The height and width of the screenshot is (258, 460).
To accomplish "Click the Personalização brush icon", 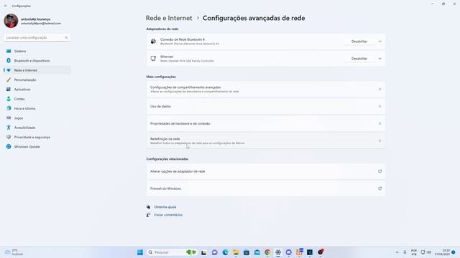I will pos(9,80).
